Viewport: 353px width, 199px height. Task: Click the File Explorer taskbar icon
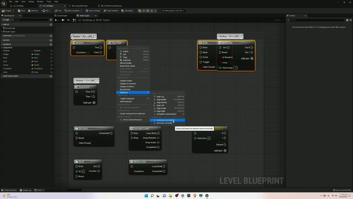pos(170,196)
